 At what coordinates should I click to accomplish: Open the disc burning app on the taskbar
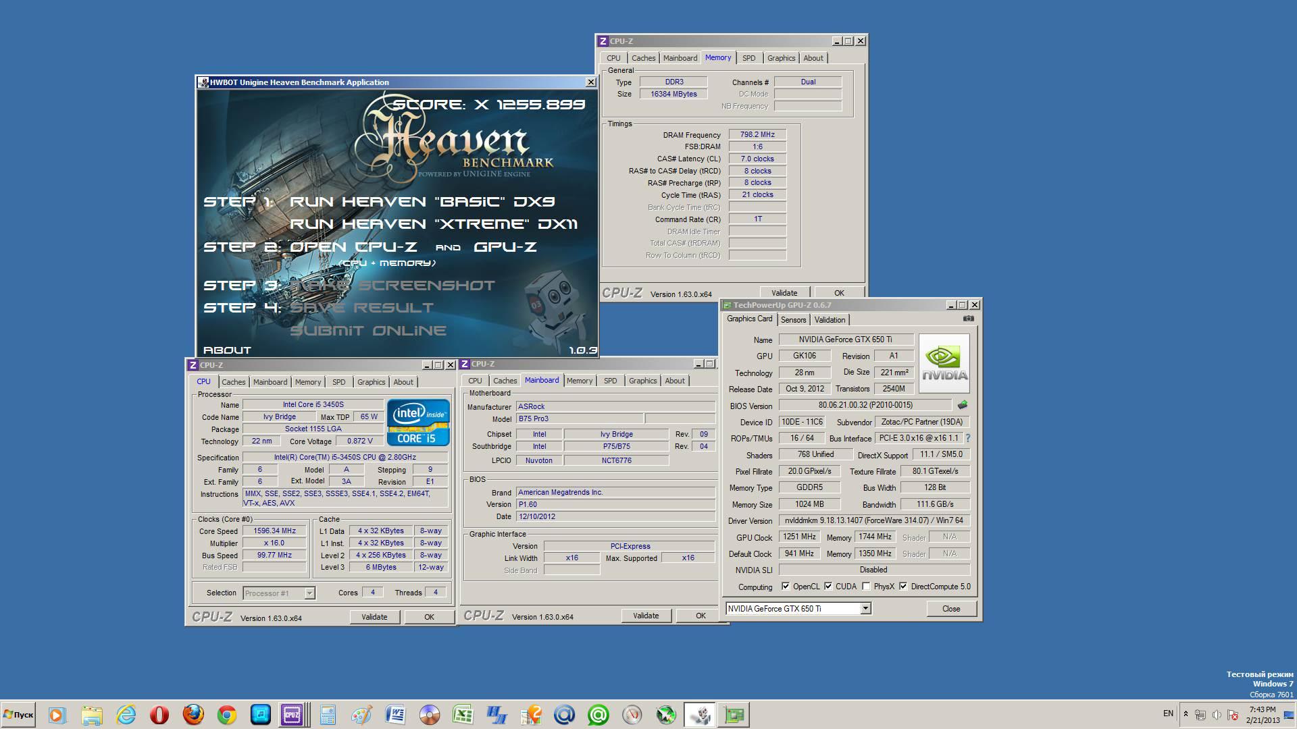[429, 715]
